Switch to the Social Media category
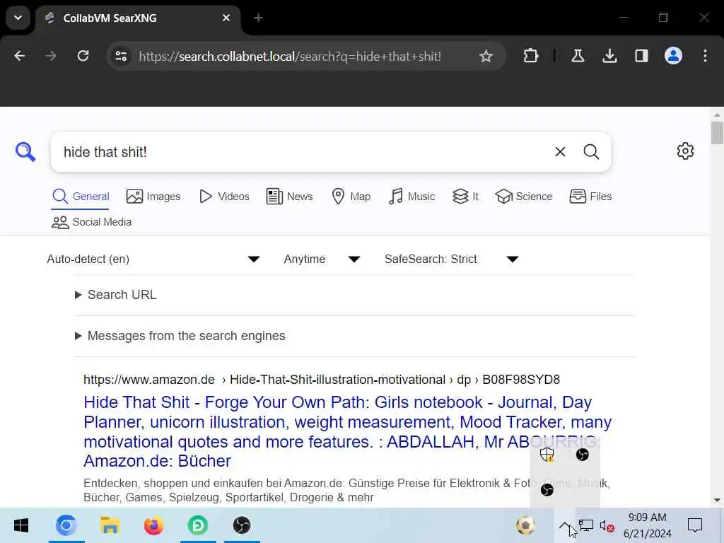The image size is (724, 543). click(x=91, y=222)
